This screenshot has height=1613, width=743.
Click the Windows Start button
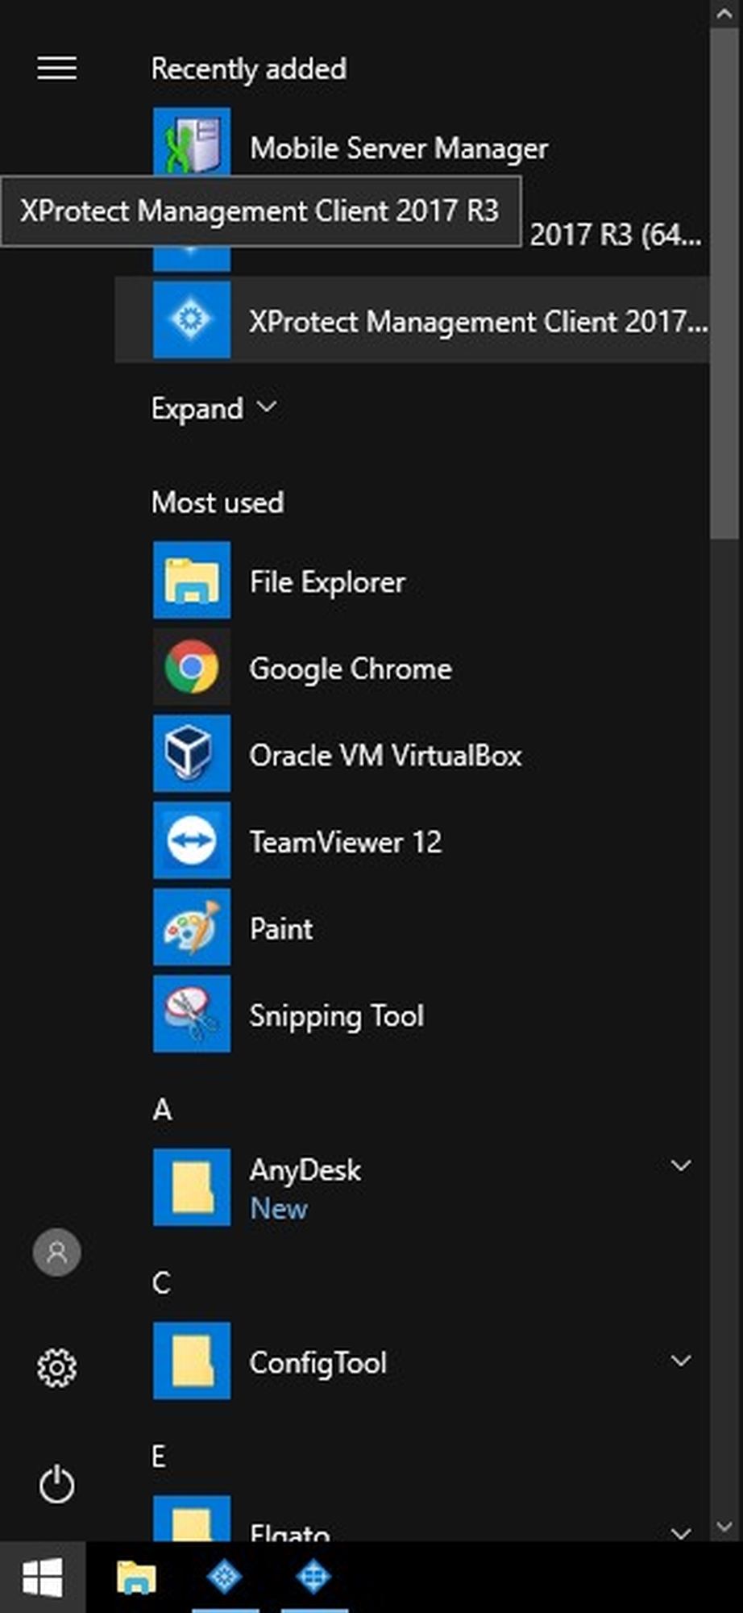(x=43, y=1577)
